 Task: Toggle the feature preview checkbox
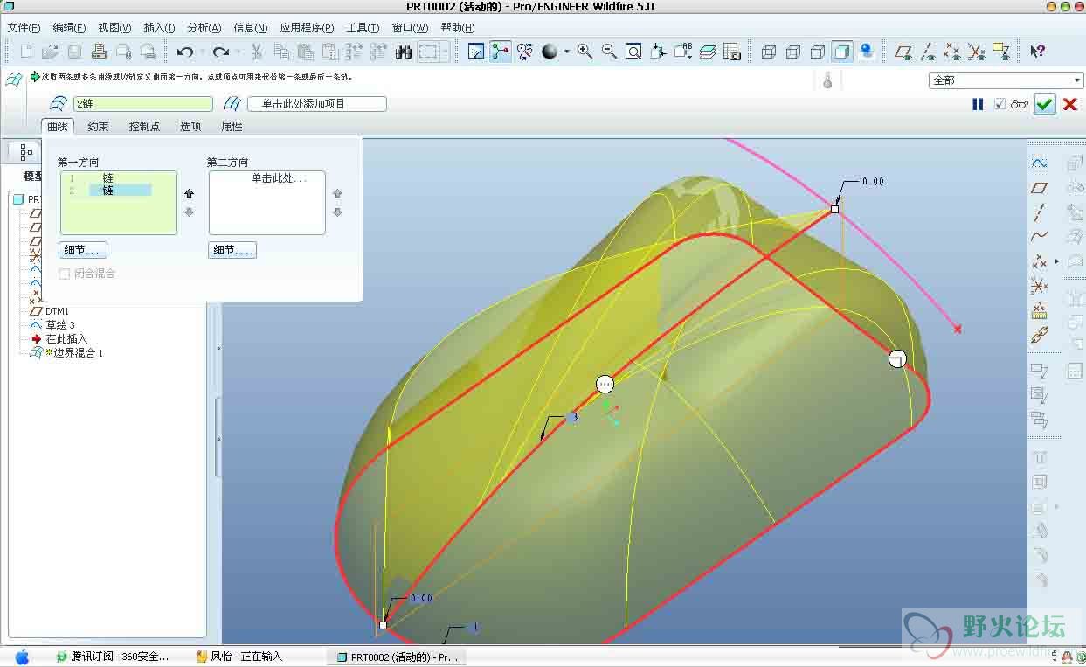[x=1000, y=104]
